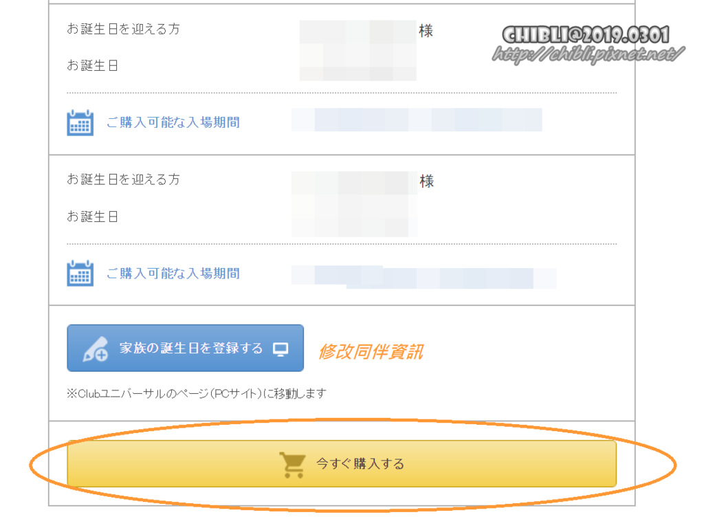The width and height of the screenshot is (704, 519).
Task: Click the 家族の誕生日を登録する button text
Action: [191, 348]
